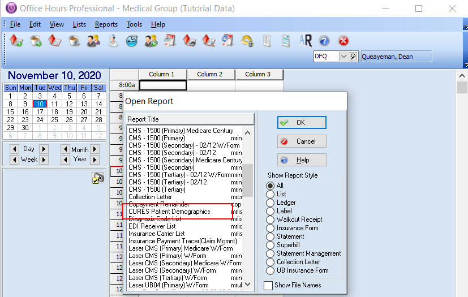Click the AR toolbar icon
This screenshot has height=297, width=468.
(306, 41)
